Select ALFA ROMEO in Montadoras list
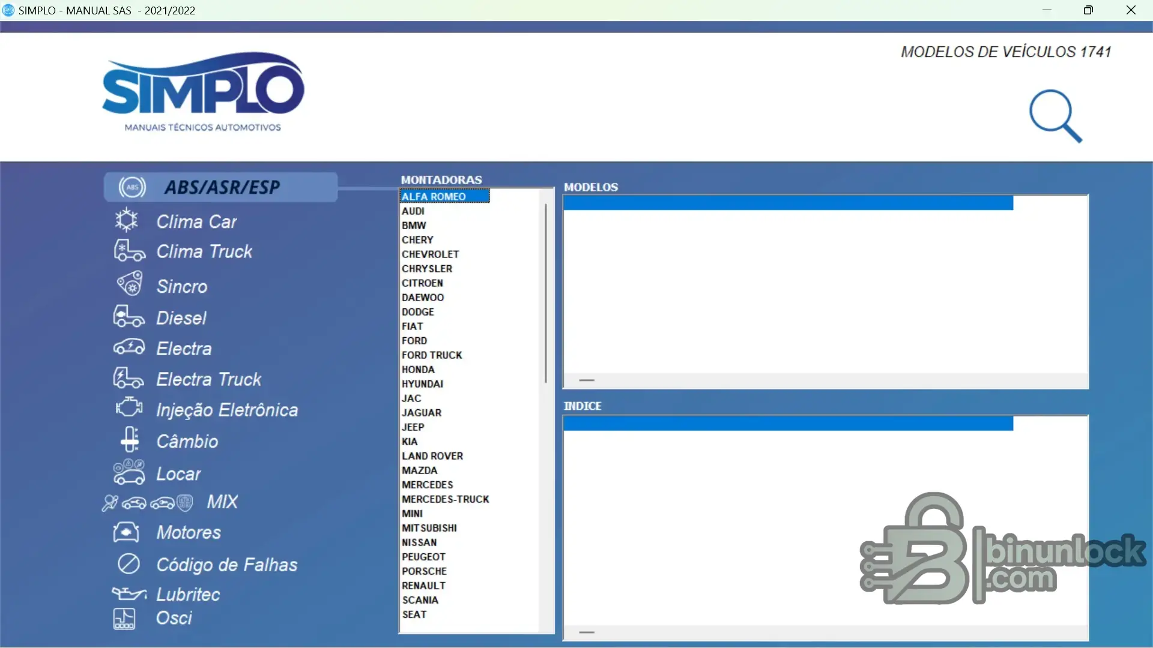1153x648 pixels. pyautogui.click(x=444, y=196)
